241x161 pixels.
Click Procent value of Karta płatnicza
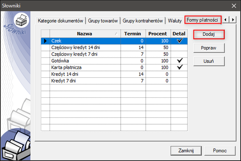pyautogui.click(x=165, y=67)
